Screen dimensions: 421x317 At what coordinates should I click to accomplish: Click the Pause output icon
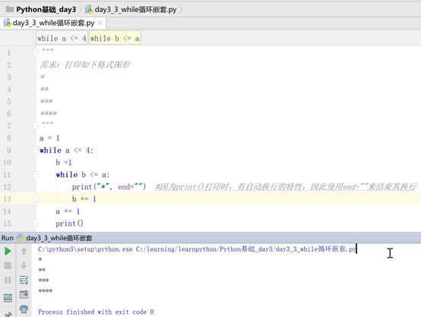click(8, 281)
